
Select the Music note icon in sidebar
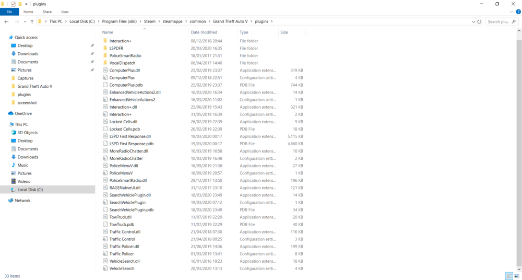tap(14, 165)
